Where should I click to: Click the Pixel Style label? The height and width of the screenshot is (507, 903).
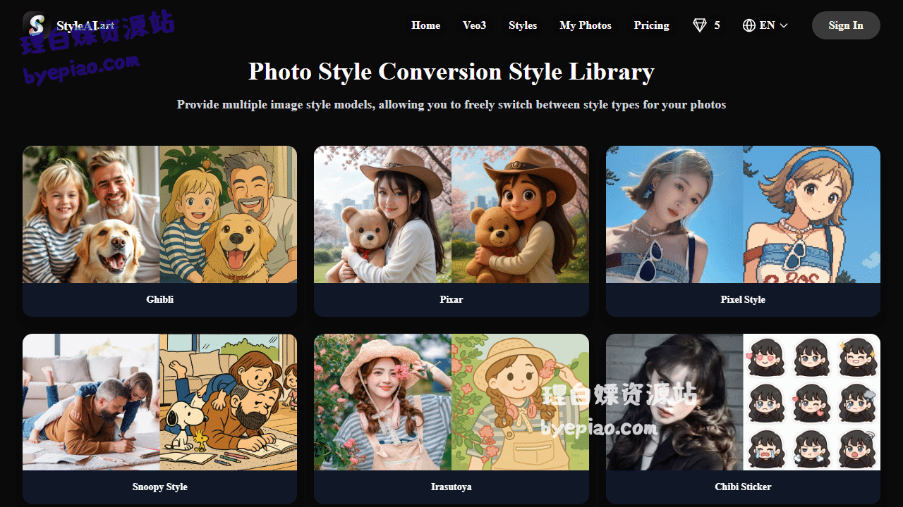[x=743, y=299]
